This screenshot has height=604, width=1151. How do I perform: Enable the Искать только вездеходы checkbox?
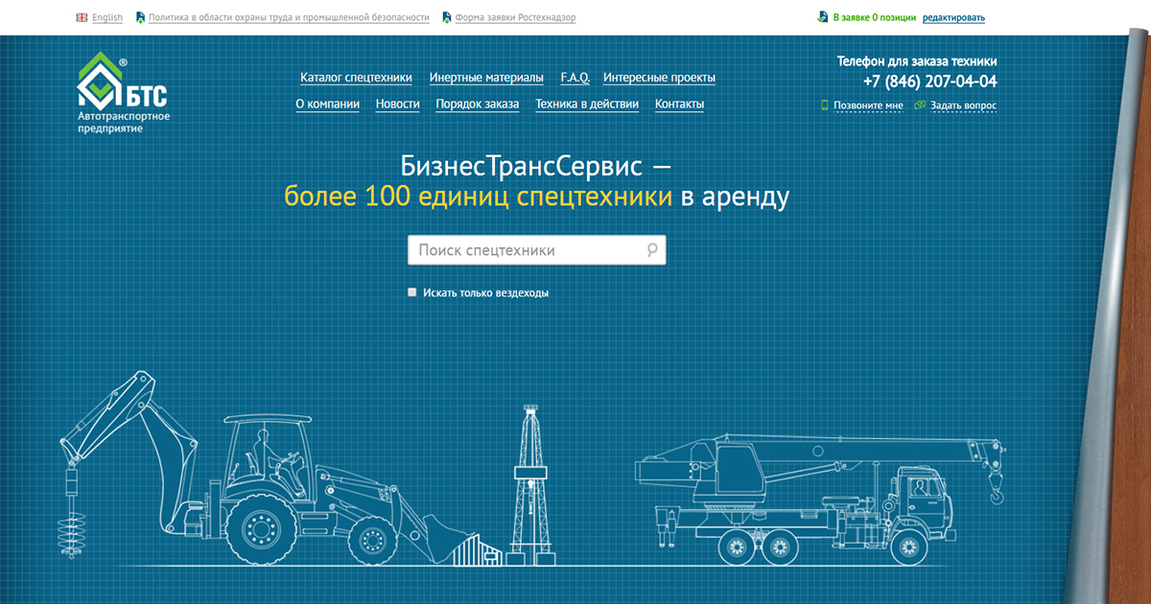point(412,292)
